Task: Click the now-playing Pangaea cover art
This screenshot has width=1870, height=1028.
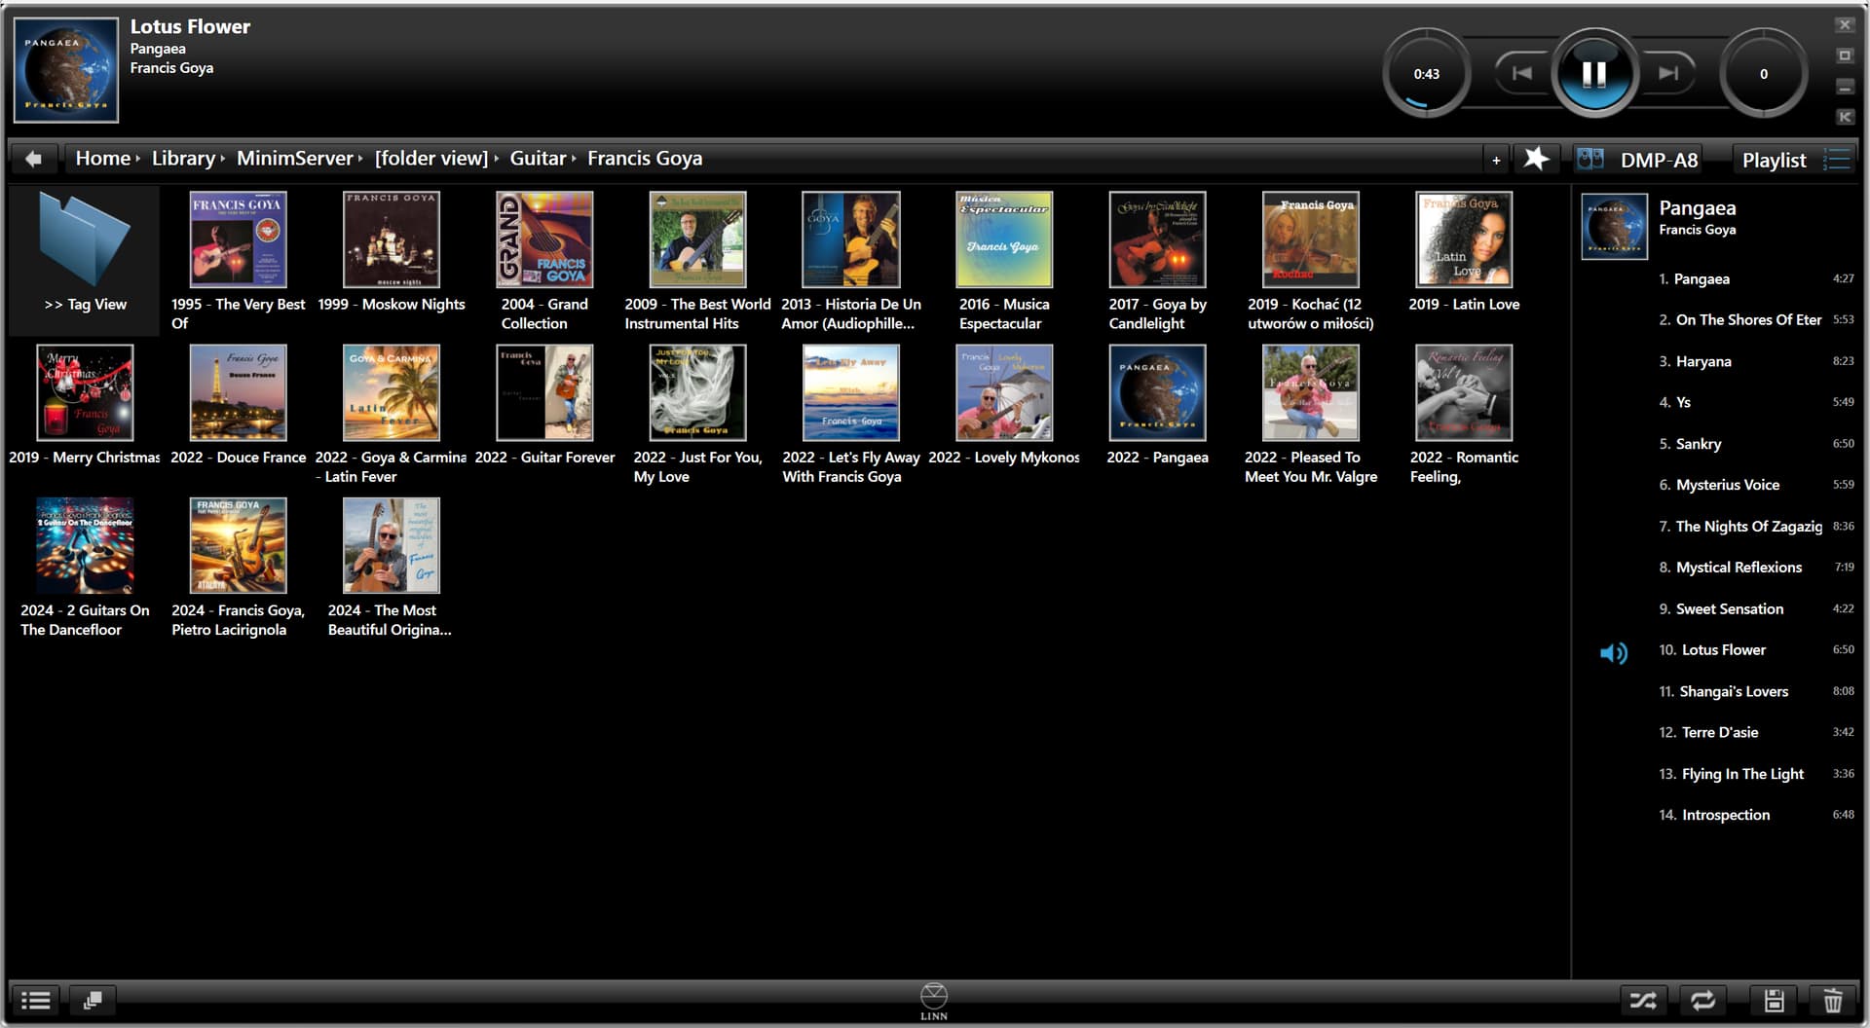Action: pyautogui.click(x=66, y=70)
